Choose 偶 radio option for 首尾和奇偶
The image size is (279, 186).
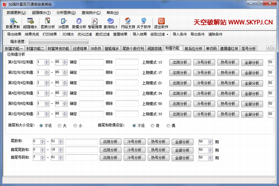click(168, 126)
